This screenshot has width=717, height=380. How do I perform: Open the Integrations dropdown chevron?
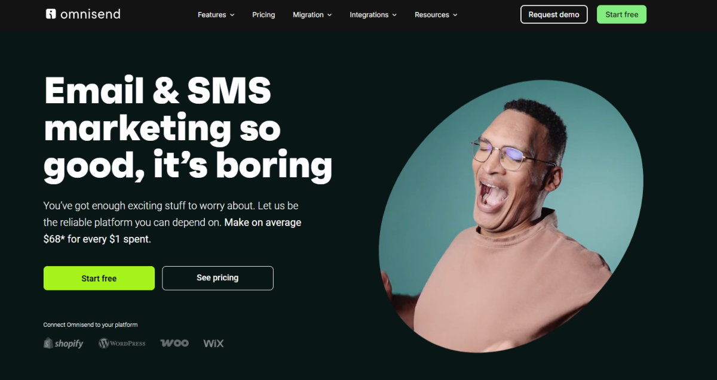coord(394,15)
